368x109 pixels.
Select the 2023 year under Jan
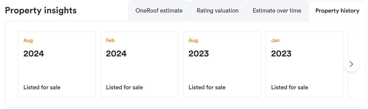[281, 54]
